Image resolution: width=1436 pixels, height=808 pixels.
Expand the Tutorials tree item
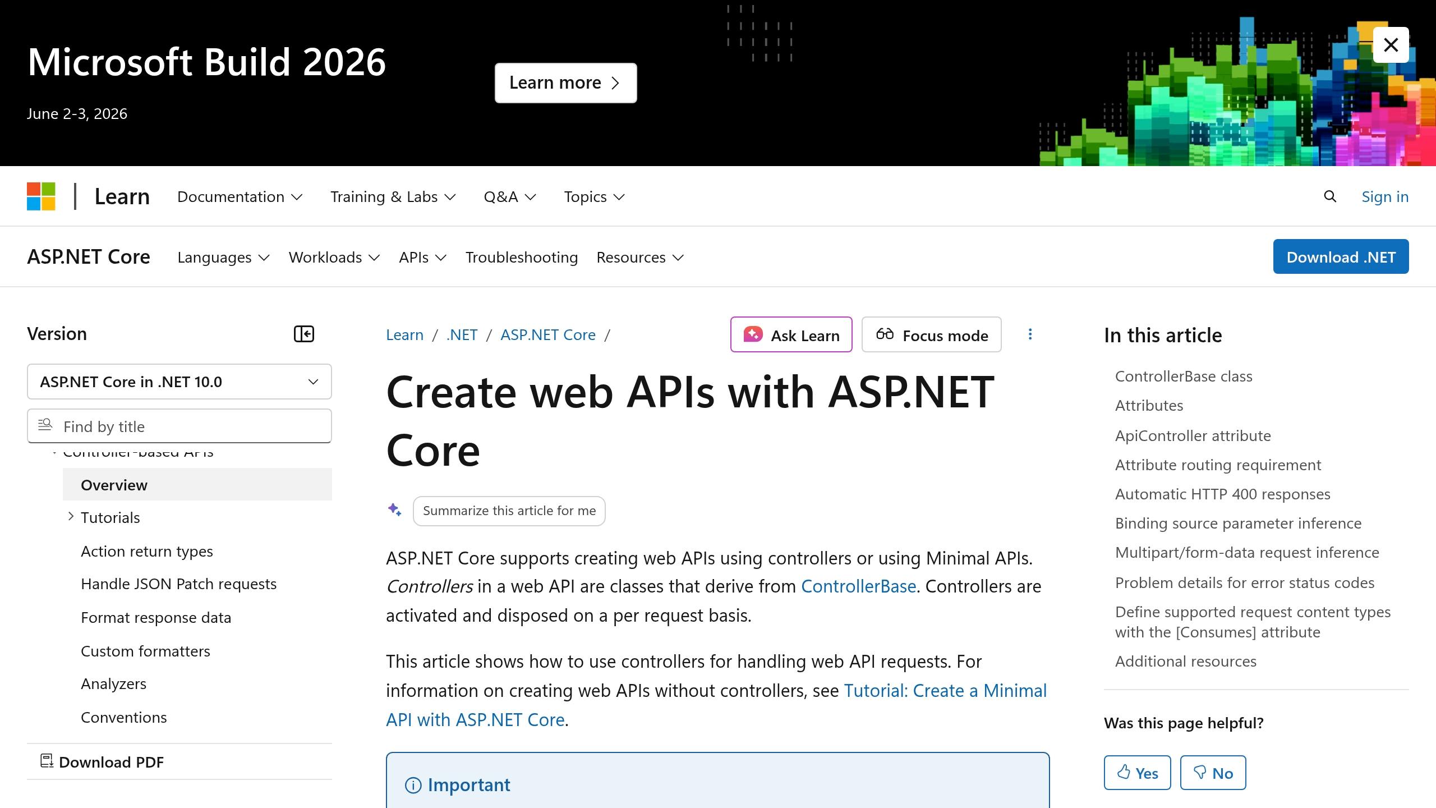click(x=70, y=516)
